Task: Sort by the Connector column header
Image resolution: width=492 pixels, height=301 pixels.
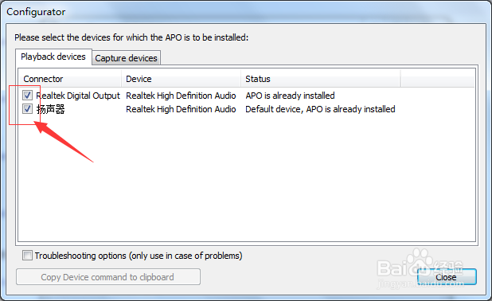Action: (x=69, y=79)
